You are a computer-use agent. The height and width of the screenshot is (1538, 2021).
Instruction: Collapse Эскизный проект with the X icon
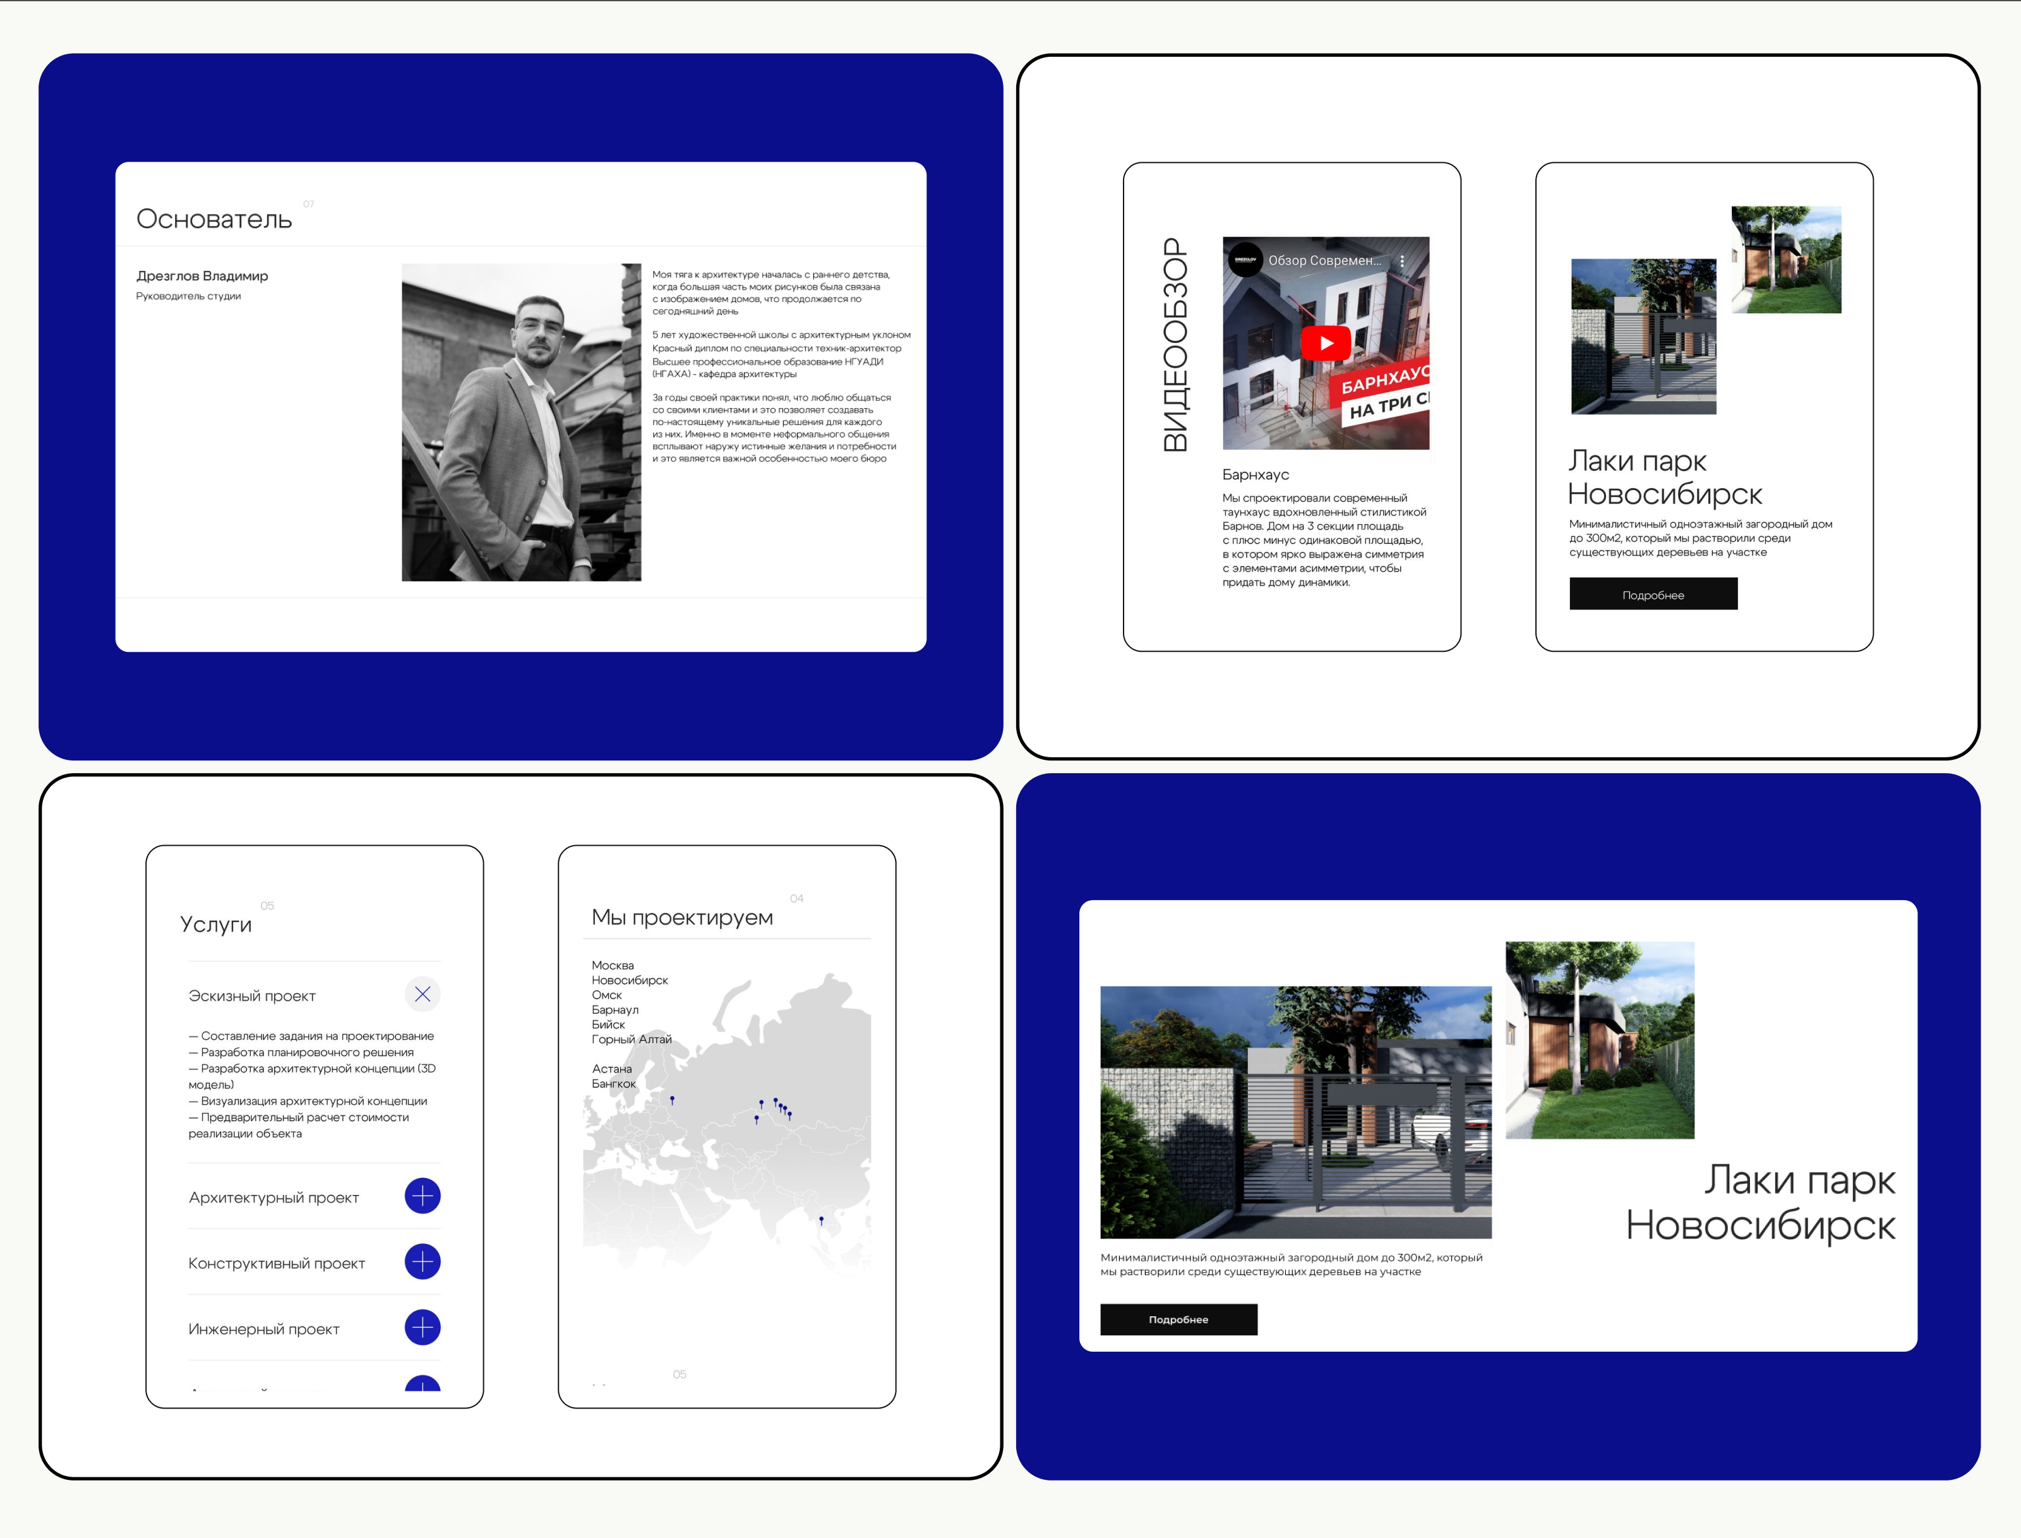coord(422,994)
